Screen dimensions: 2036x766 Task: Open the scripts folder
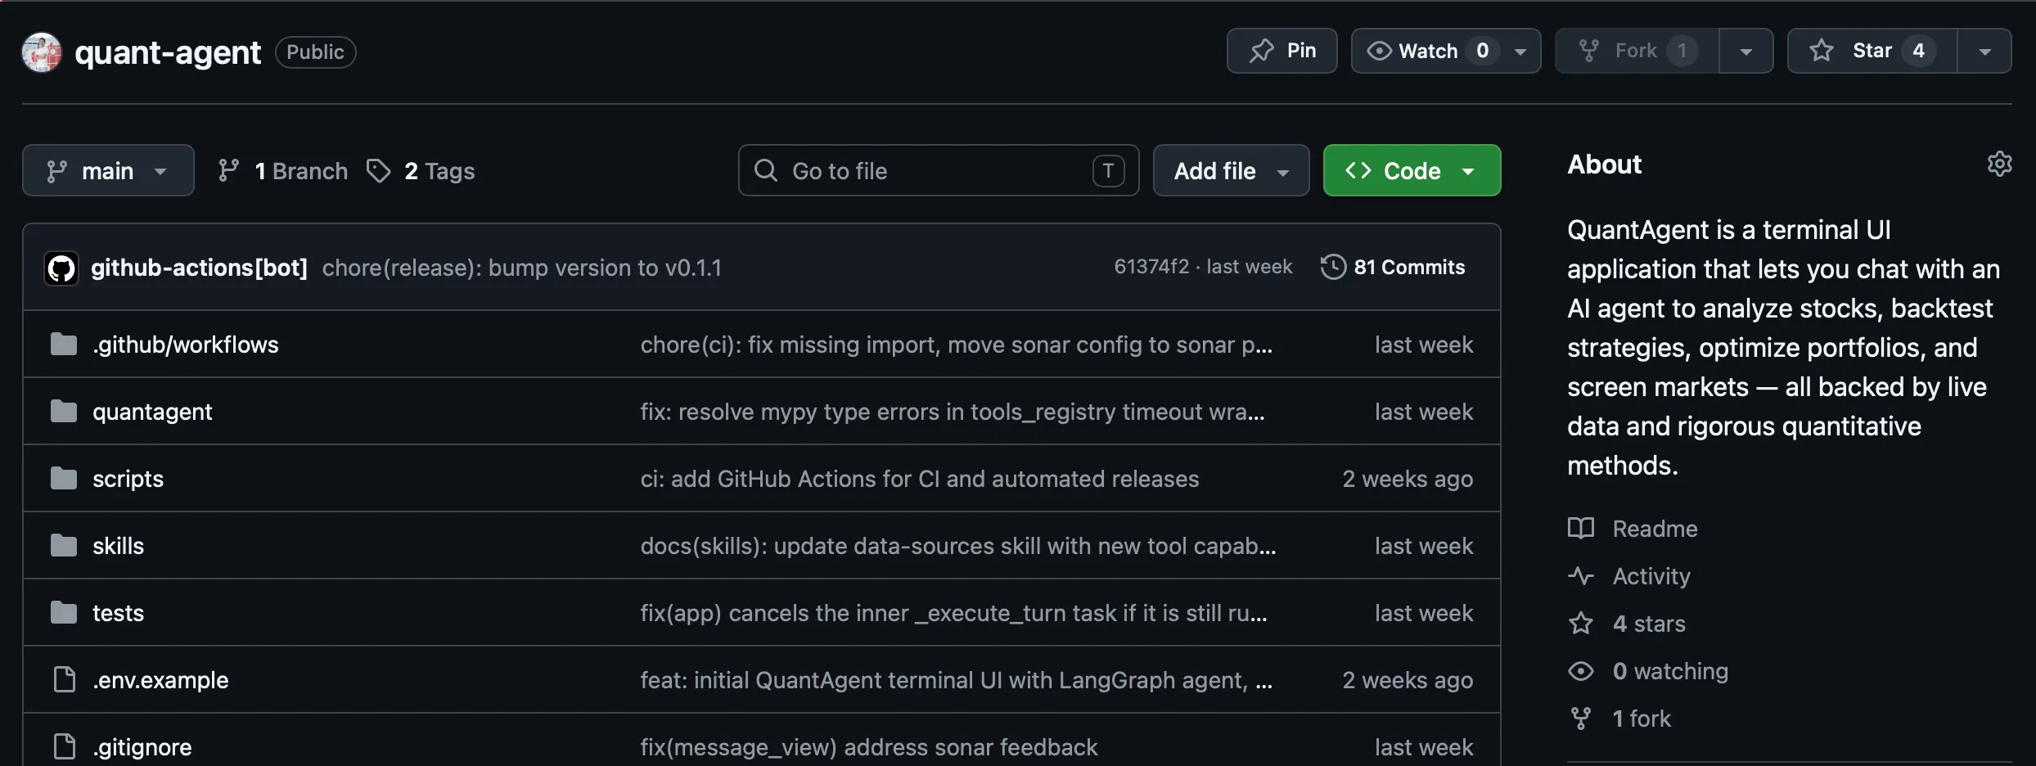pyautogui.click(x=128, y=479)
